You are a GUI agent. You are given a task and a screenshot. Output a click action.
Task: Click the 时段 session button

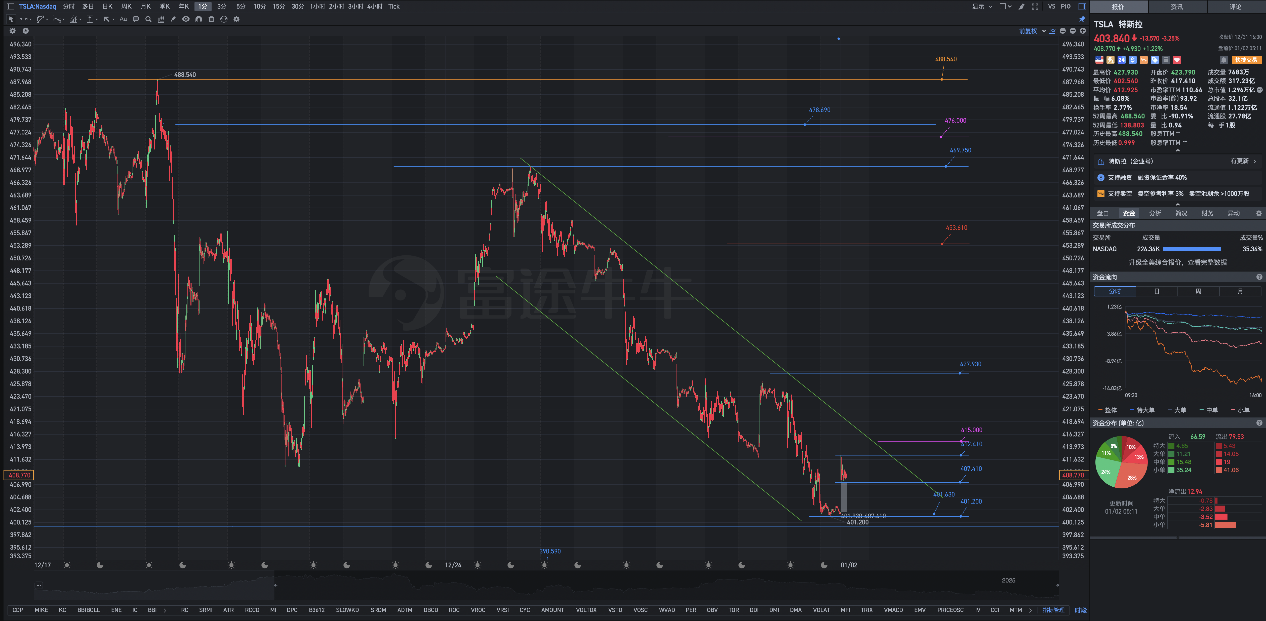click(1080, 610)
